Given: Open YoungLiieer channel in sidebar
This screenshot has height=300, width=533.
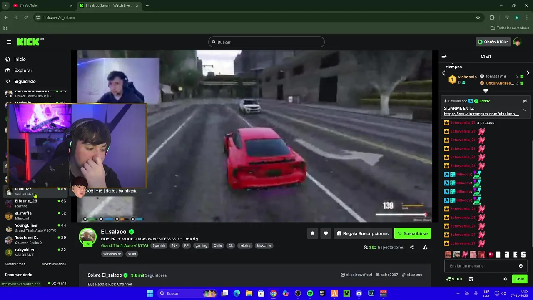Looking at the screenshot, I should pos(35,227).
